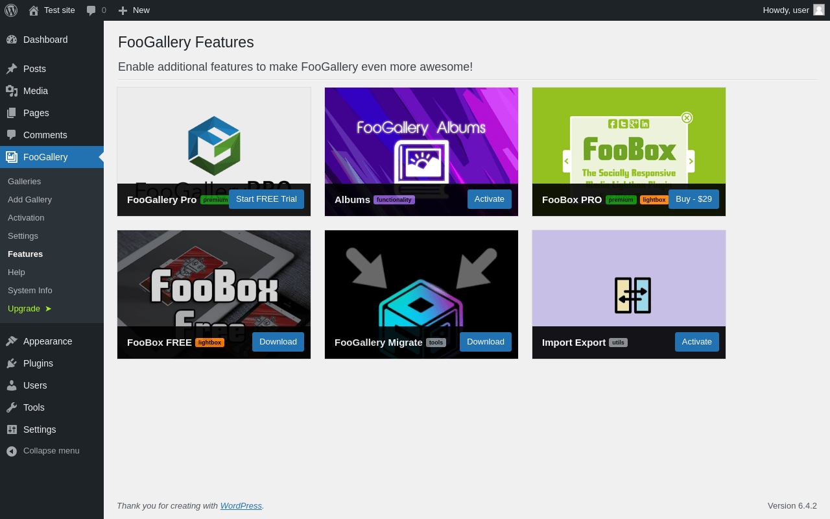
Task: Click the New label in admin bar
Action: [x=141, y=10]
